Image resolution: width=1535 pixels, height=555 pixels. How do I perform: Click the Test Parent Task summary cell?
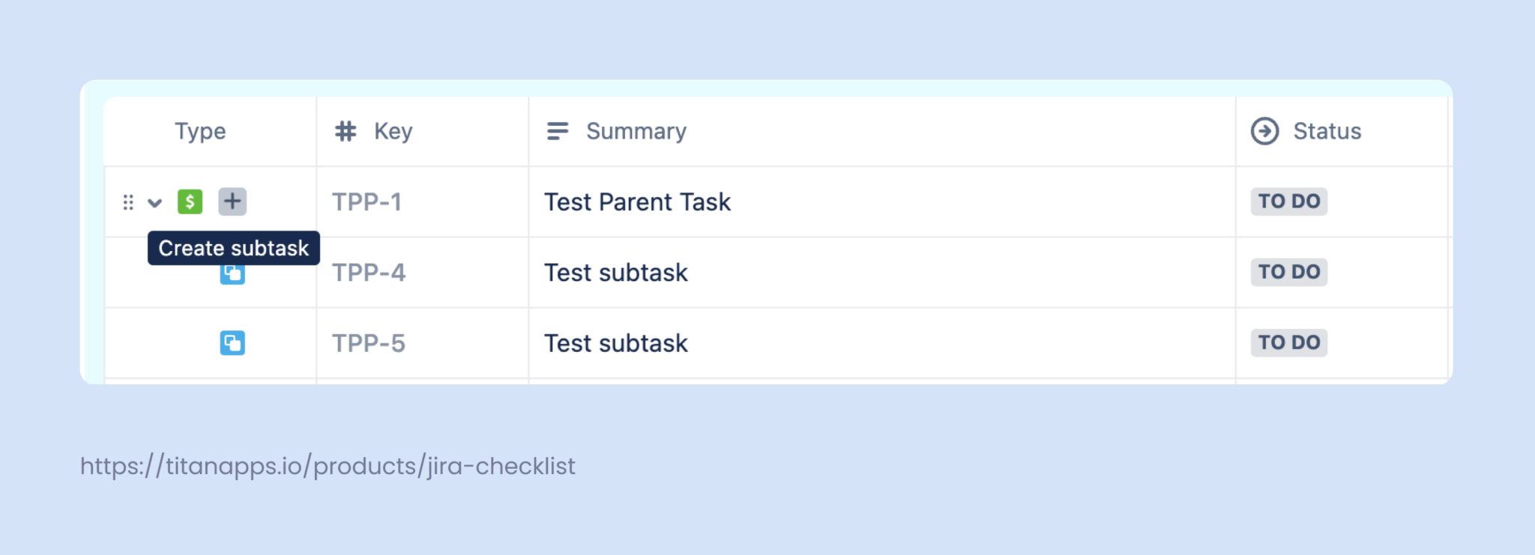(882, 201)
